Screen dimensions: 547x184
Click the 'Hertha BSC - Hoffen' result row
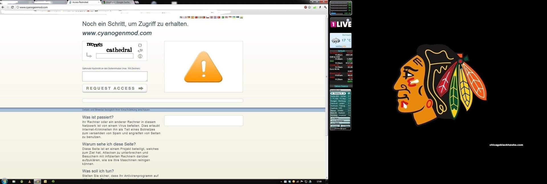pyautogui.click(x=340, y=96)
